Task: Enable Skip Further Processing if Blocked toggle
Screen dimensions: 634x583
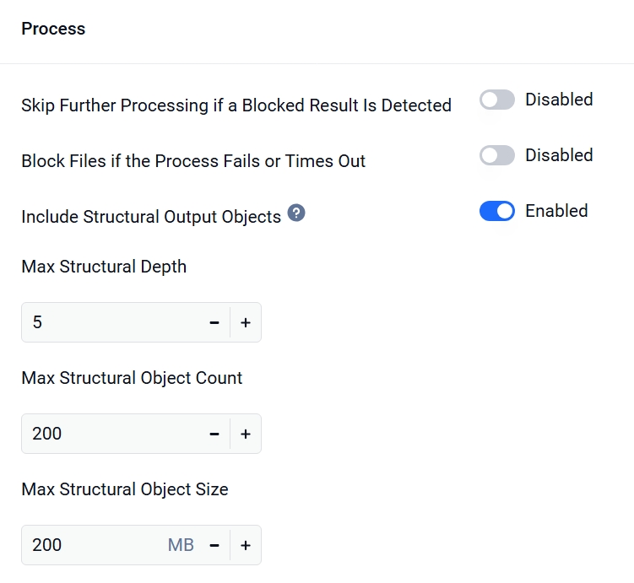Action: tap(497, 100)
